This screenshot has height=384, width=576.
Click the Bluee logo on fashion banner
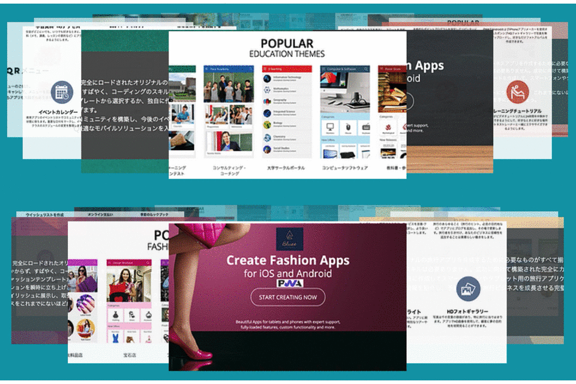289,239
